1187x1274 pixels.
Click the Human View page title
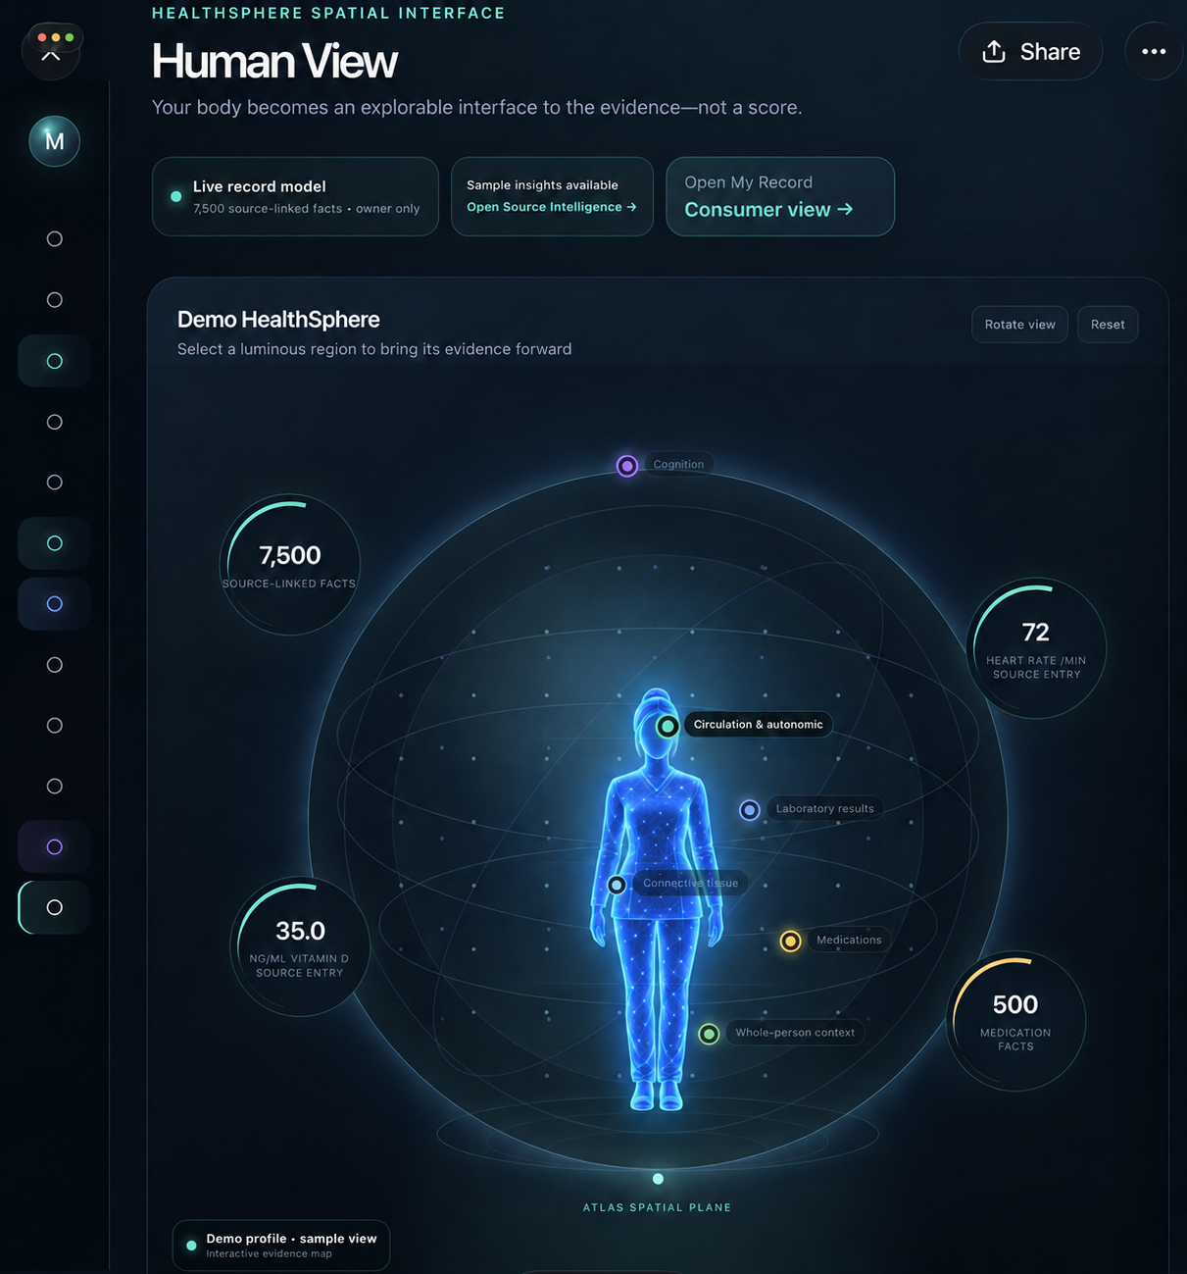click(x=274, y=61)
